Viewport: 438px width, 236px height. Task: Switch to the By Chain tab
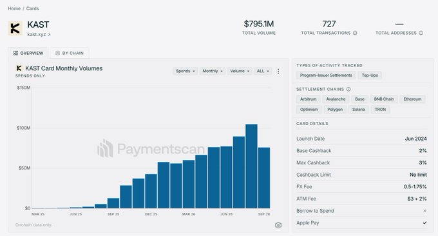70,53
